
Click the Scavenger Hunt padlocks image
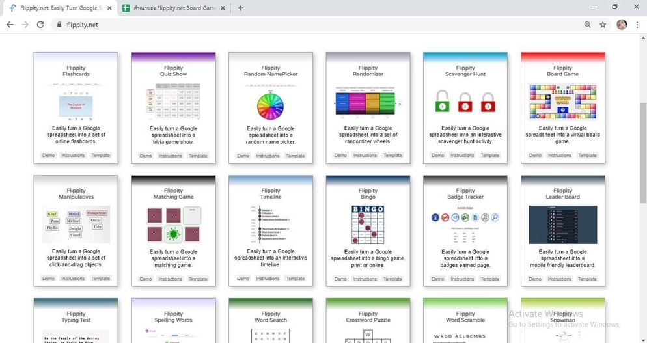coord(465,103)
